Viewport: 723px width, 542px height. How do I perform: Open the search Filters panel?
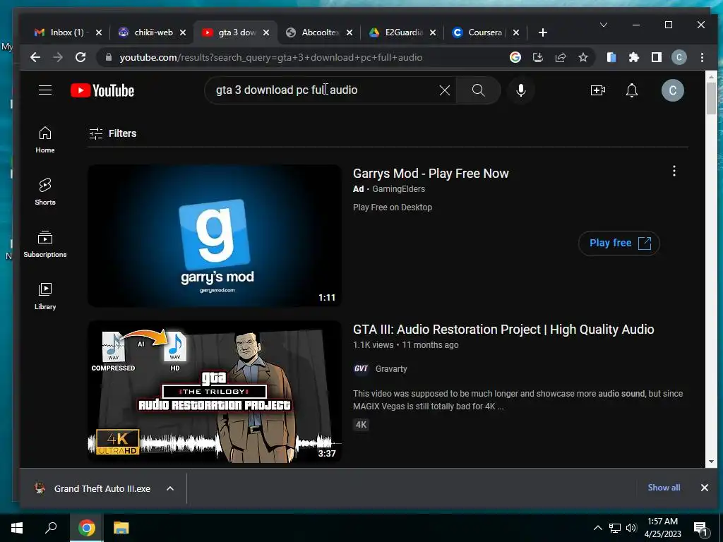tap(113, 133)
